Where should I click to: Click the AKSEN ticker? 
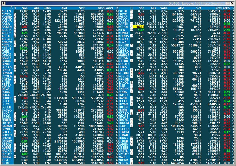click(x=6, y=27)
